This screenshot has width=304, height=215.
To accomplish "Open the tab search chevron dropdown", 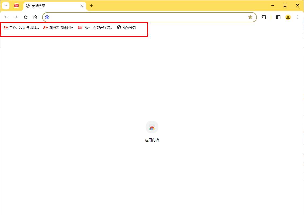I will pos(6,6).
